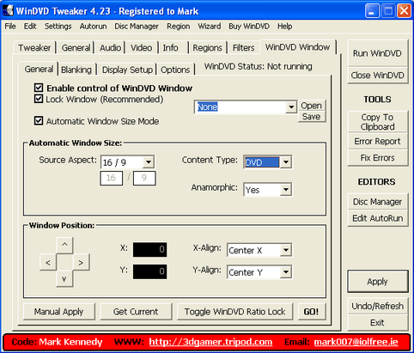Click the left arrow position button
This screenshot has width=414, height=353.
point(48,262)
